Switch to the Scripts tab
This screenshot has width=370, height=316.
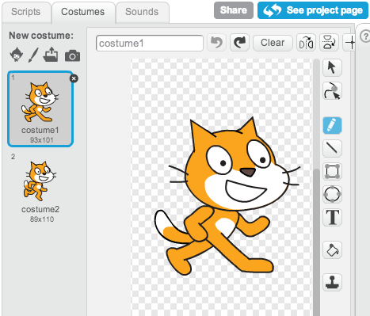[26, 12]
